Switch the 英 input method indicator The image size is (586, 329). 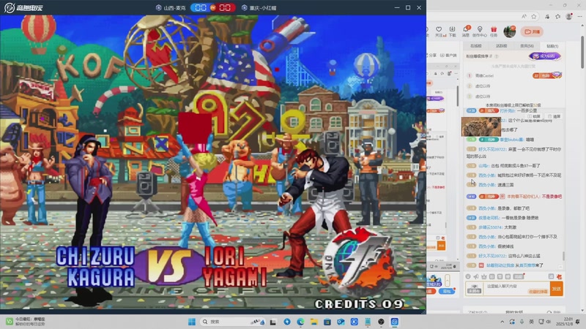pos(531,322)
